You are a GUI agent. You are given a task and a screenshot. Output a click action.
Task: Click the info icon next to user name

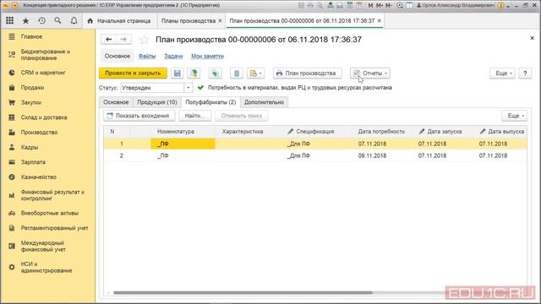(x=501, y=6)
